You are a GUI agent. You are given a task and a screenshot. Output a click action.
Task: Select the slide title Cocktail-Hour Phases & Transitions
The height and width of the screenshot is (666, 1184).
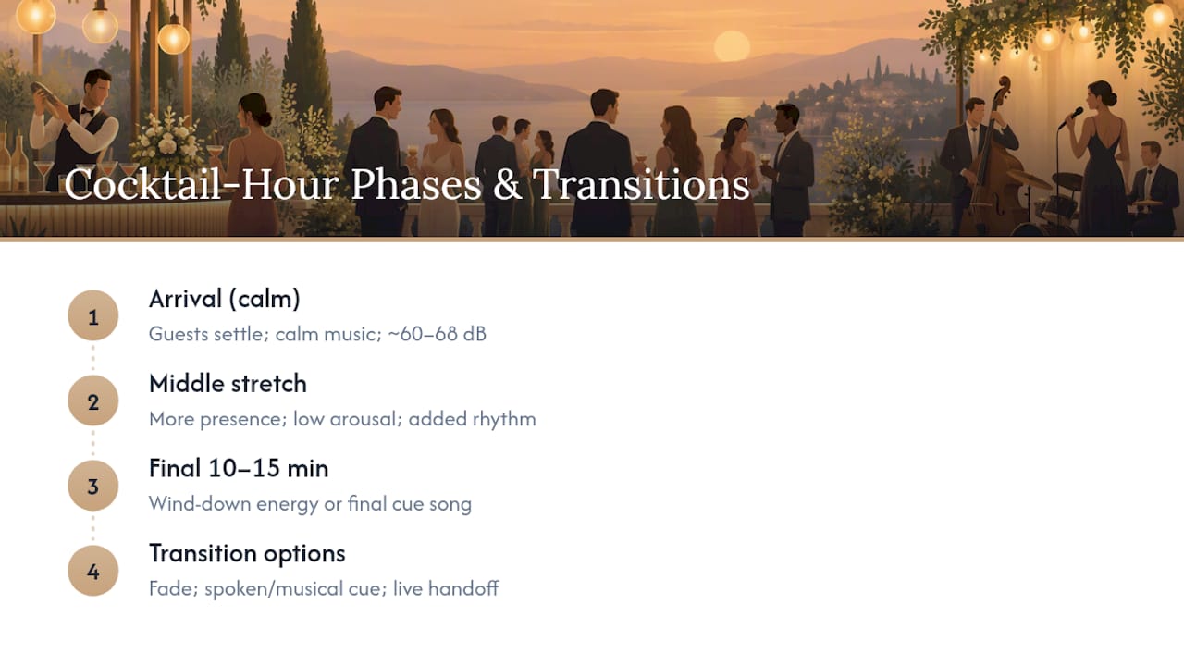point(406,184)
